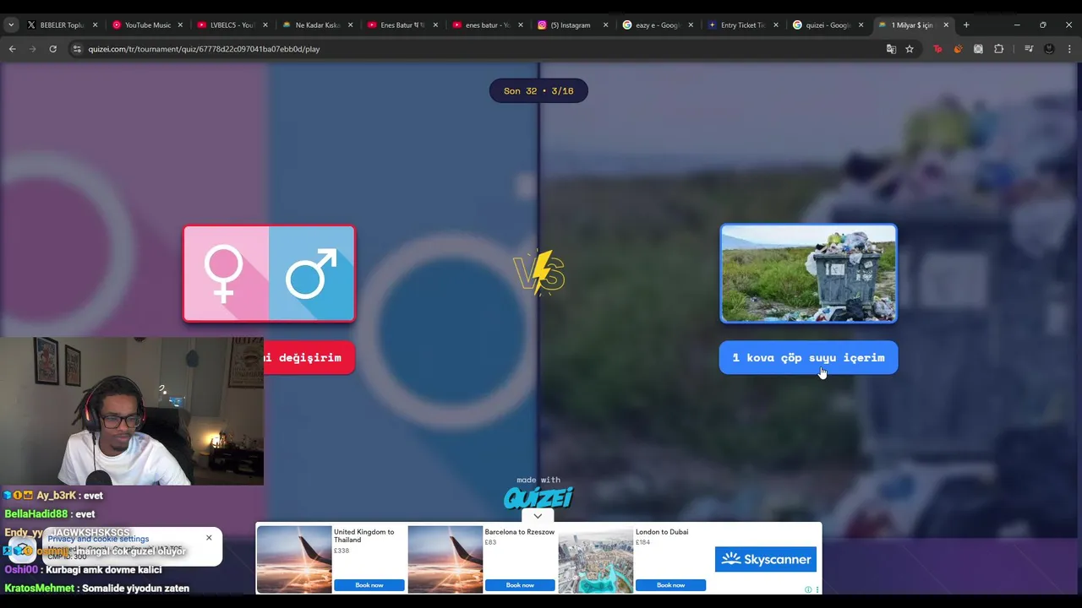Open the United Kingdom to Thailand ad image

click(294, 559)
